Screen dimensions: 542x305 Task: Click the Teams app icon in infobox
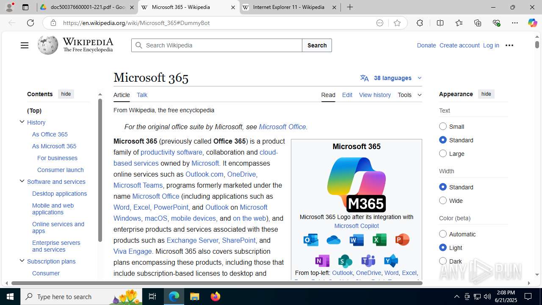[x=368, y=261]
